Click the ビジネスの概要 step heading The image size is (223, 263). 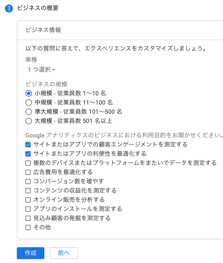(37, 8)
